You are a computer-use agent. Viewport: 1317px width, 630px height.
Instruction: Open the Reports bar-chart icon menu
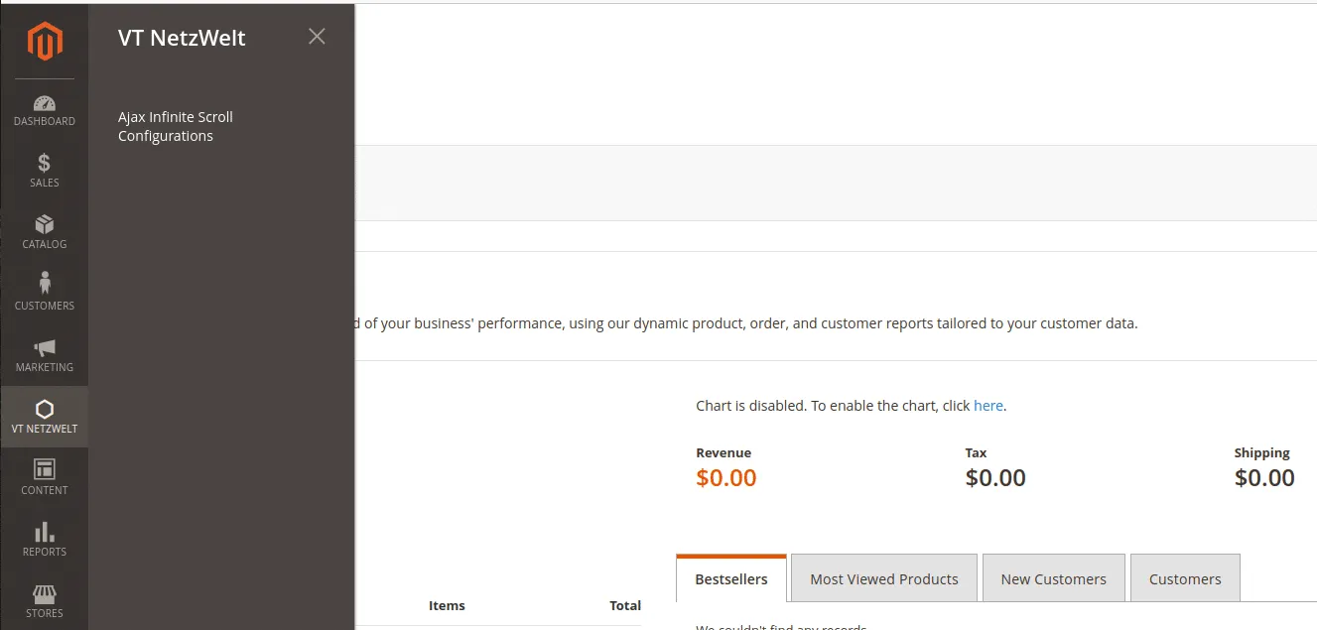(45, 540)
